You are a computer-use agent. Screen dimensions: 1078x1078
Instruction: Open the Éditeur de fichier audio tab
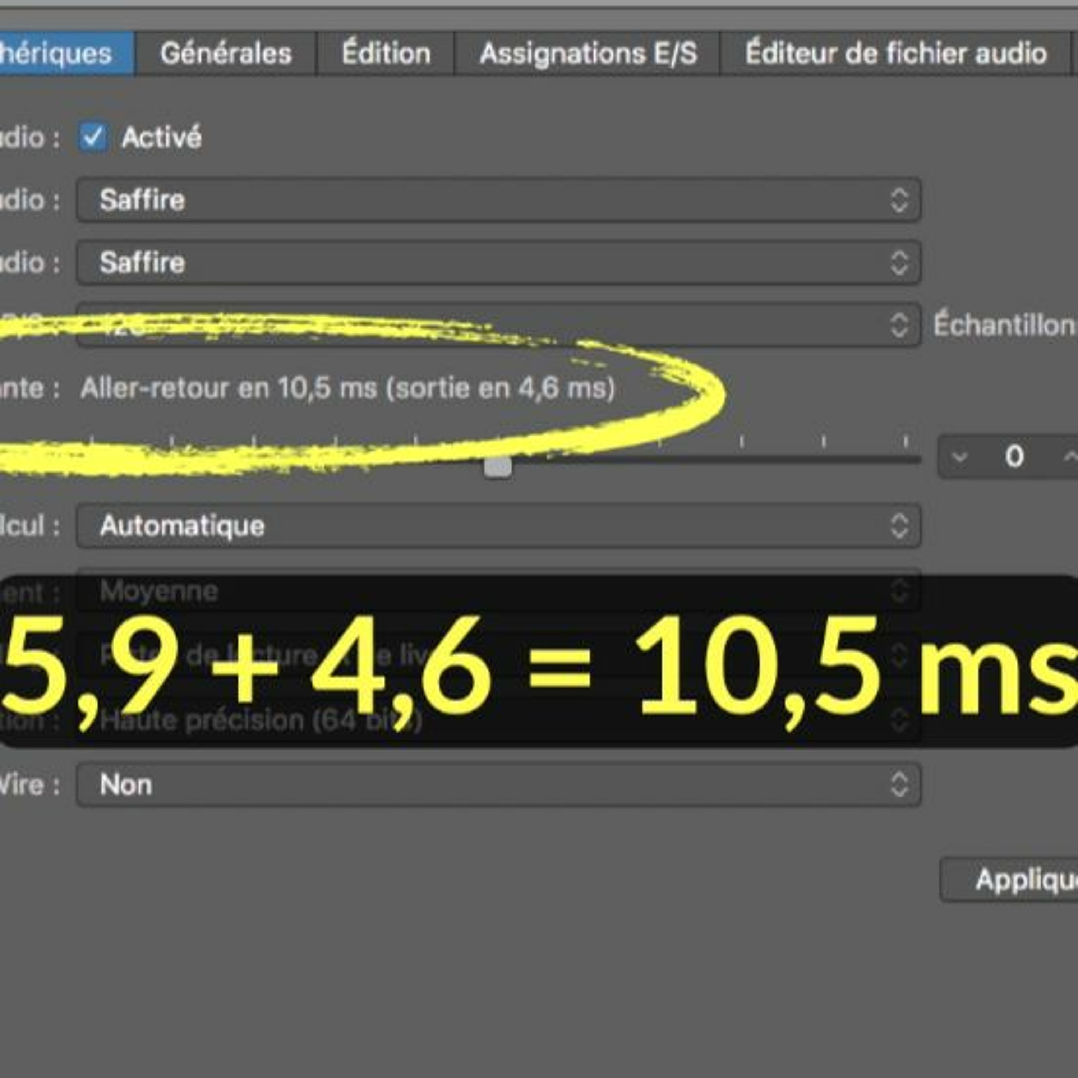[x=895, y=54]
